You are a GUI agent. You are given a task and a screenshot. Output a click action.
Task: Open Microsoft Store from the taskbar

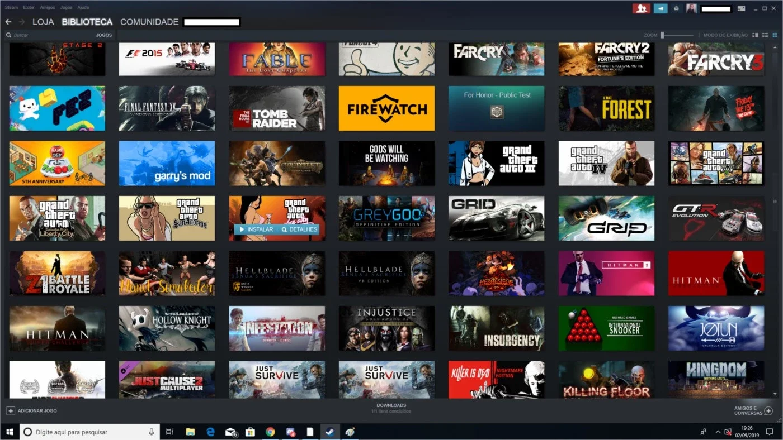tap(251, 432)
